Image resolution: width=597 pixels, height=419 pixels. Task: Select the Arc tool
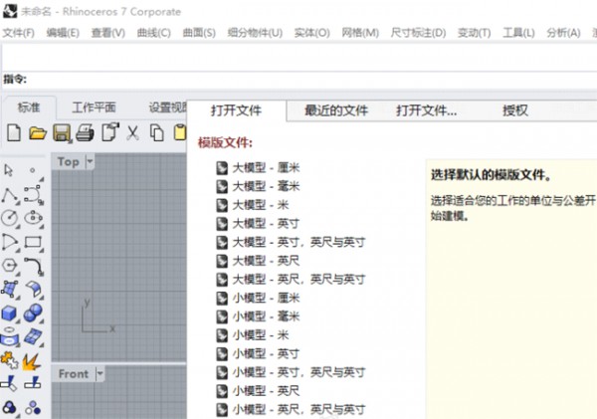(x=10, y=242)
